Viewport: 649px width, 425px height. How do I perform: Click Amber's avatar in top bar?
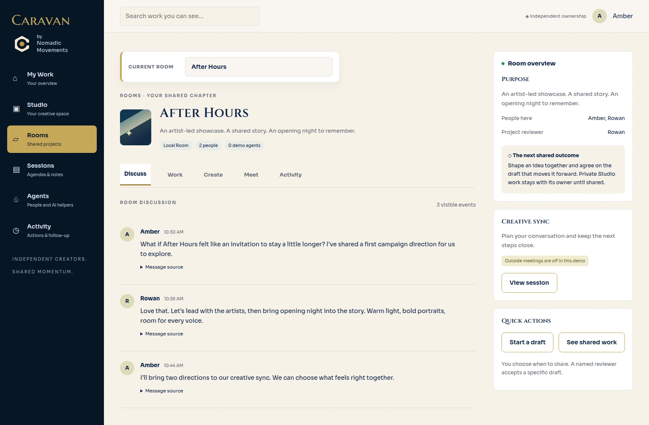[600, 16]
